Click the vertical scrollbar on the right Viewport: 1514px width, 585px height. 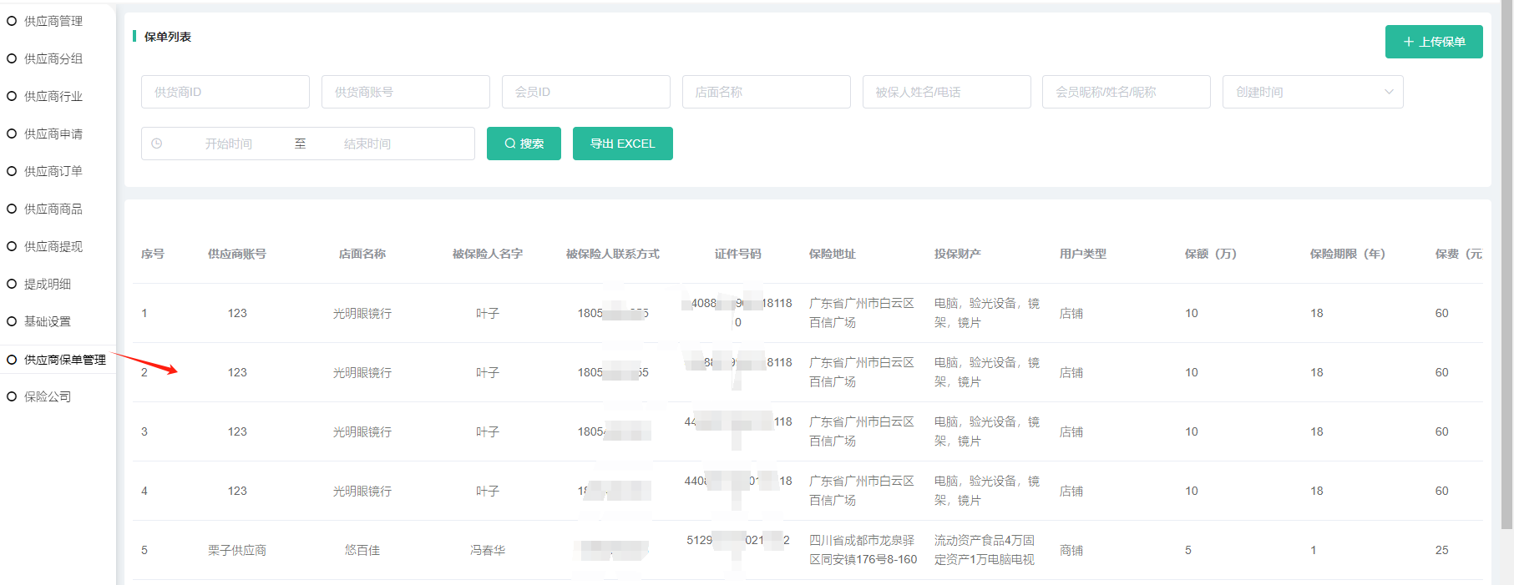coord(1506,267)
